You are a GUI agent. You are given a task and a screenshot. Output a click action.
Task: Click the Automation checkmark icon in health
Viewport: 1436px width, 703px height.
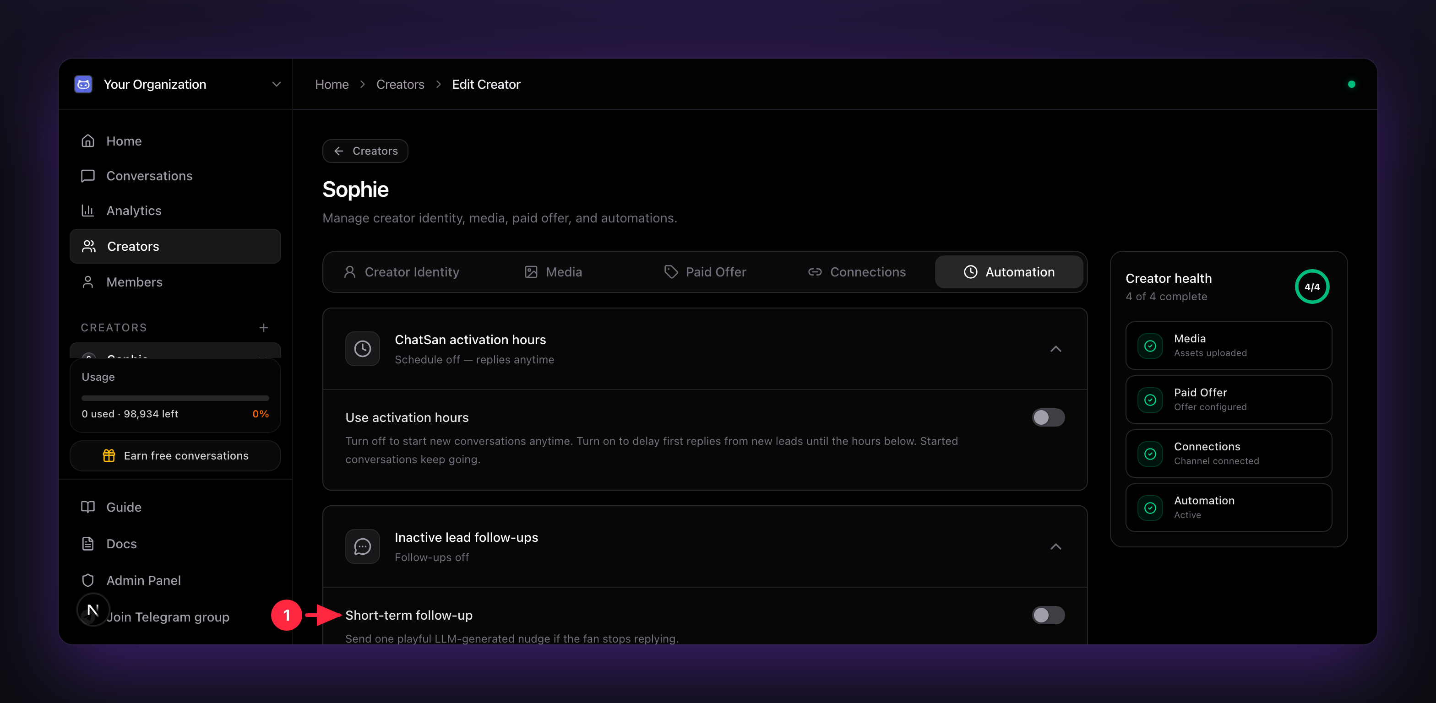1150,508
